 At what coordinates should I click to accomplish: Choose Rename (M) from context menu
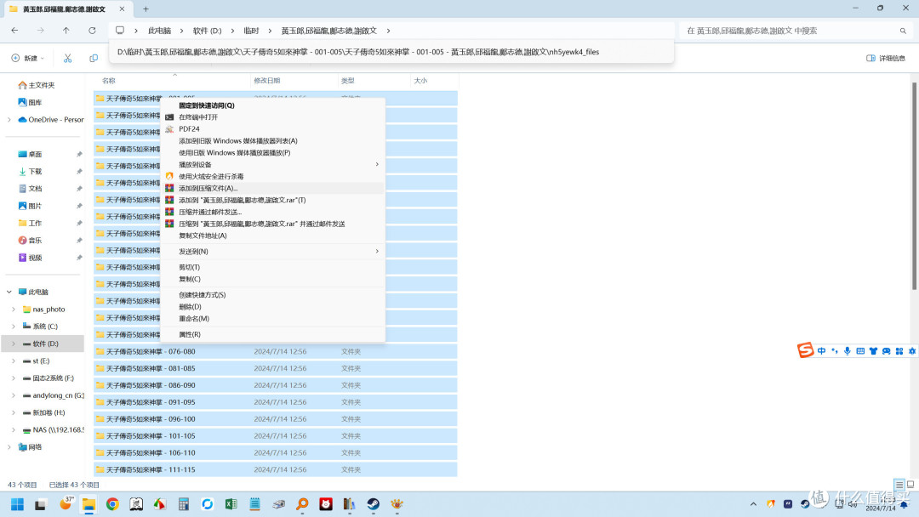point(272,319)
